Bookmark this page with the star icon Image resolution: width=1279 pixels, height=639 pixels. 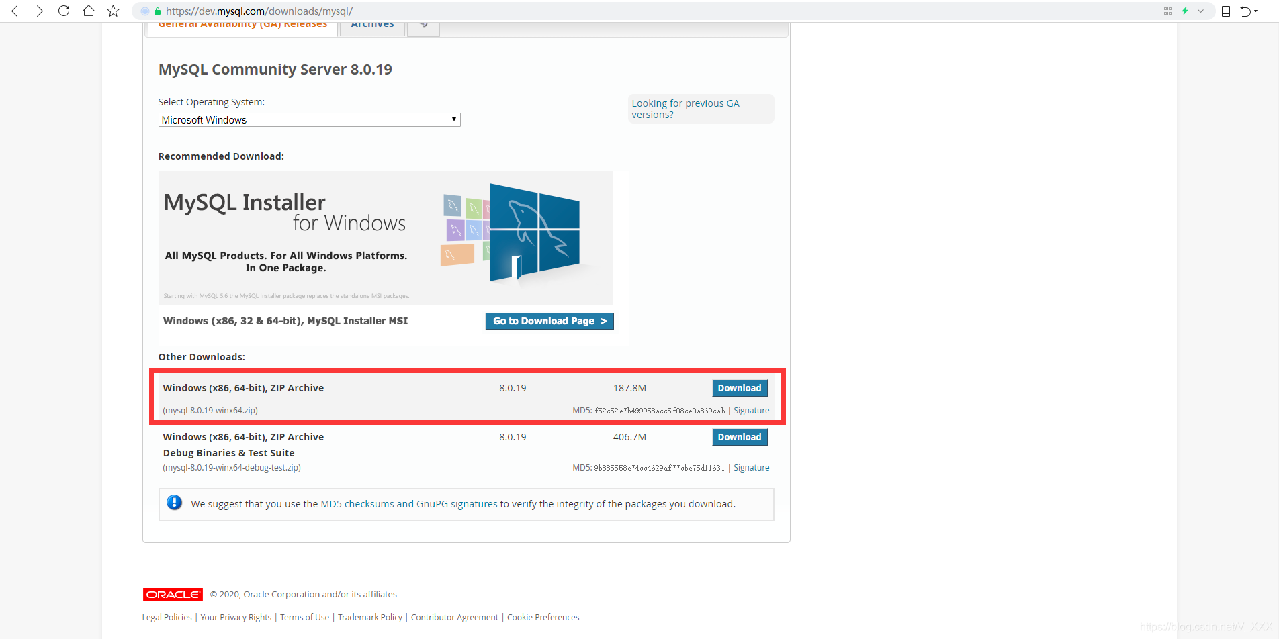(x=114, y=11)
